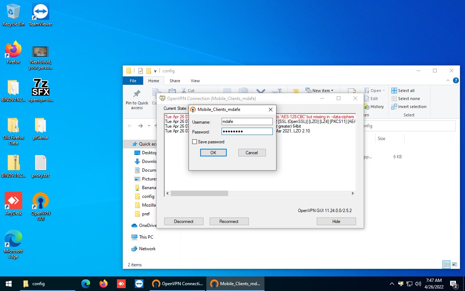The width and height of the screenshot is (465, 291).
Task: Click Reconnect in the OpenVPN window
Action: click(229, 221)
